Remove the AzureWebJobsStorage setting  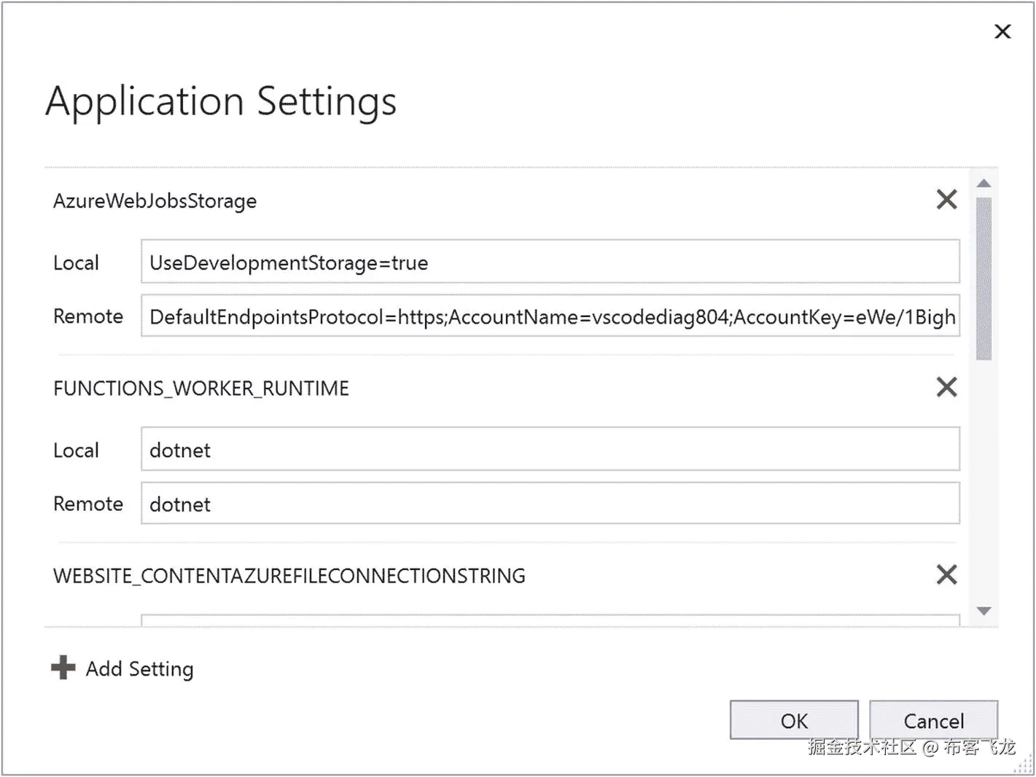[946, 200]
